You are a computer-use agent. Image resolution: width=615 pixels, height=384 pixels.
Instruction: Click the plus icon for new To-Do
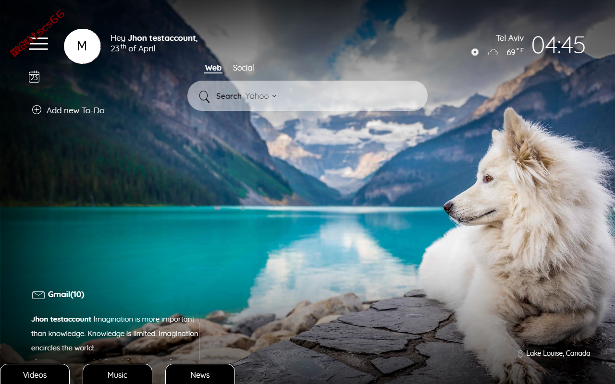(37, 110)
